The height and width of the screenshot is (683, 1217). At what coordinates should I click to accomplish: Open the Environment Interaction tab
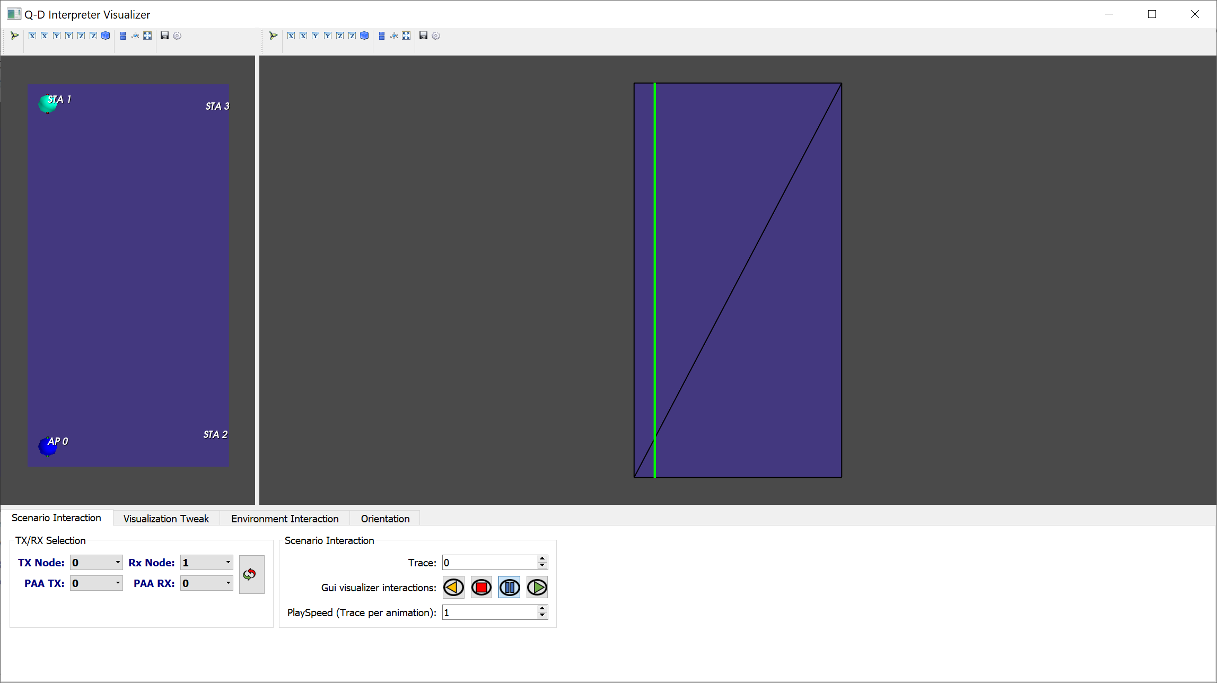285,519
